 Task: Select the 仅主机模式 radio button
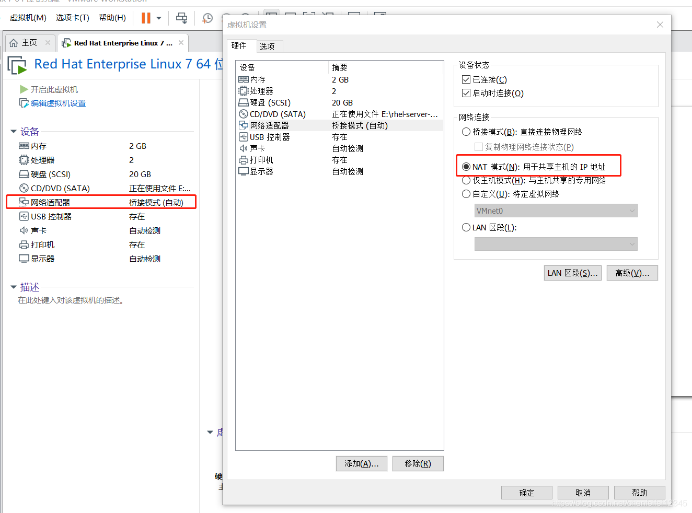[x=466, y=180]
